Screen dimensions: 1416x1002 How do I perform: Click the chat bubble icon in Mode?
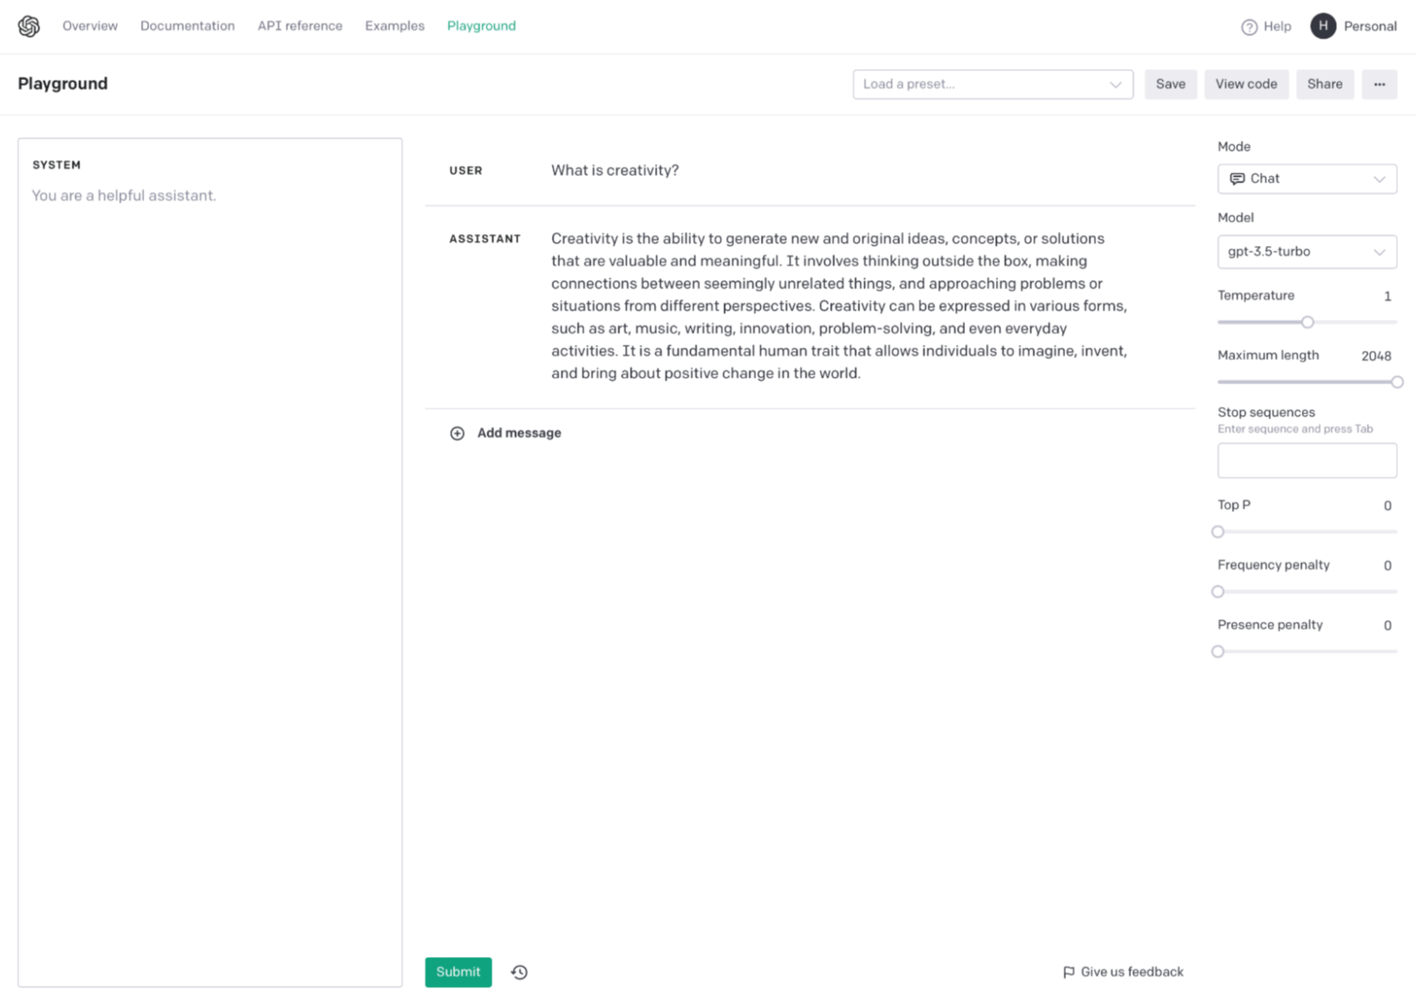coord(1237,179)
